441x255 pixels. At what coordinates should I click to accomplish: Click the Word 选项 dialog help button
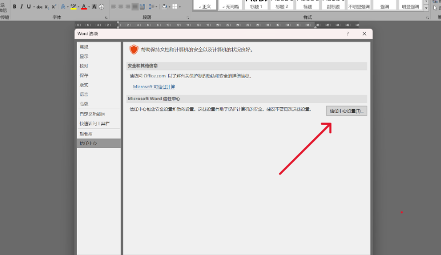[x=348, y=34]
